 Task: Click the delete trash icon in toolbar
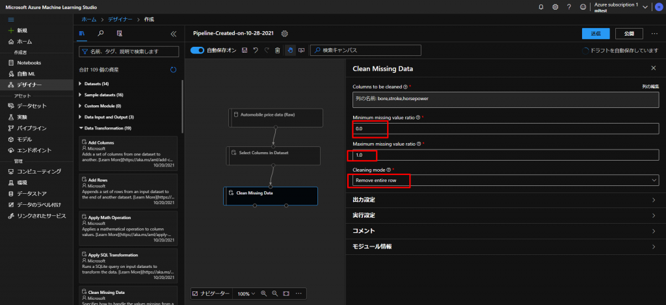coord(278,50)
